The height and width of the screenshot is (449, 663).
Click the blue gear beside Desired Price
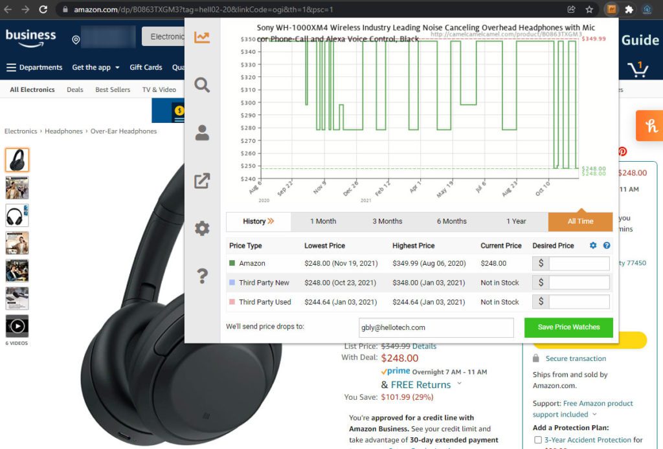coord(593,246)
